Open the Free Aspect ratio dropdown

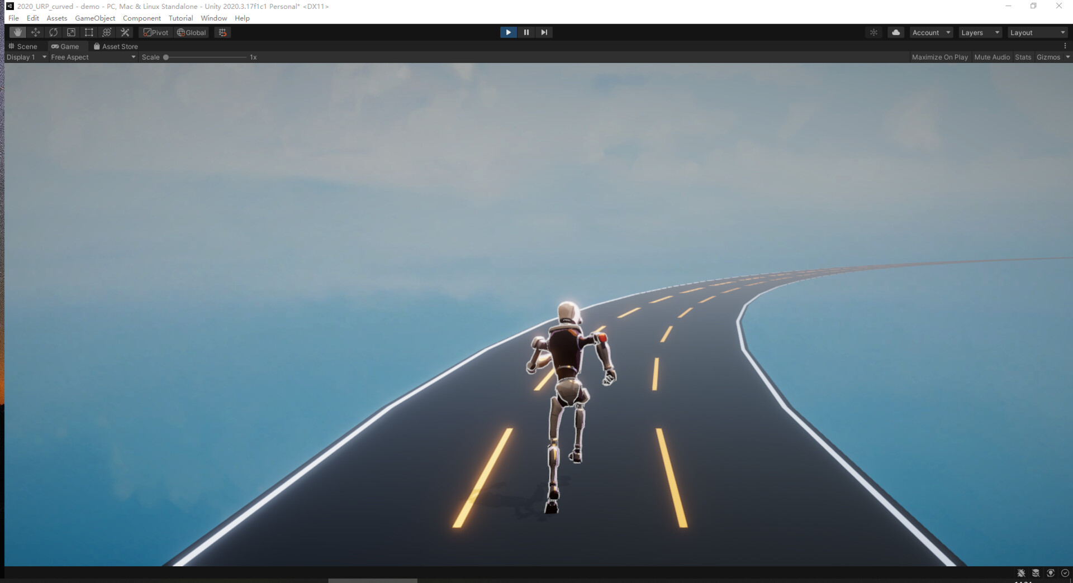click(x=92, y=57)
